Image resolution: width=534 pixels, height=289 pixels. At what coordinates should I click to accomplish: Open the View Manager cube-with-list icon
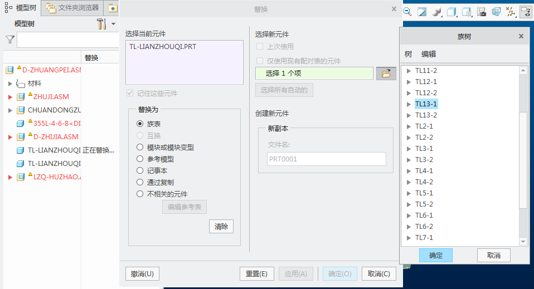[467, 12]
